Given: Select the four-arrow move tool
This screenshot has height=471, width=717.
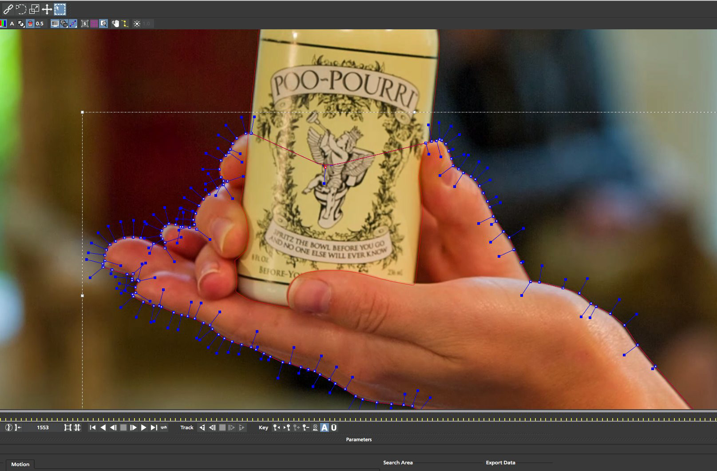Looking at the screenshot, I should pyautogui.click(x=47, y=9).
